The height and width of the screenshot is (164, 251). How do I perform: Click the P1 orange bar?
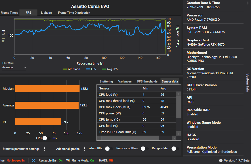[x=38, y=122]
